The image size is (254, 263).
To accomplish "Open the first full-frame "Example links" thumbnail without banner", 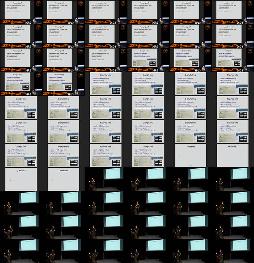I will click(x=106, y=84).
